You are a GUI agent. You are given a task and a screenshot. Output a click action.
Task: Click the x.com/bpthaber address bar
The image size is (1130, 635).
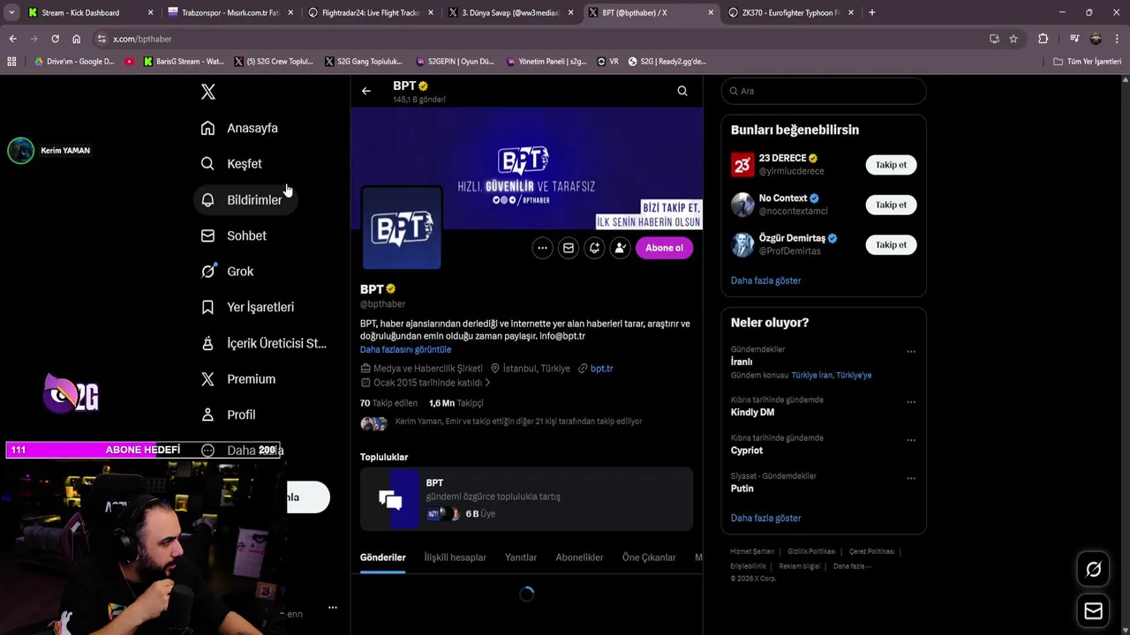[539, 39]
